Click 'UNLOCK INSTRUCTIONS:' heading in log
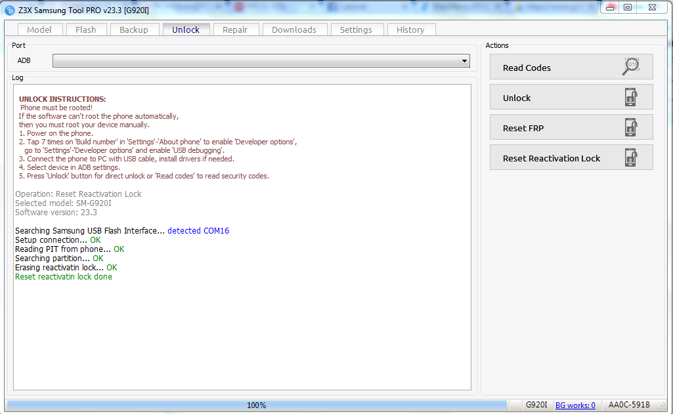The image size is (673, 414). tap(62, 99)
